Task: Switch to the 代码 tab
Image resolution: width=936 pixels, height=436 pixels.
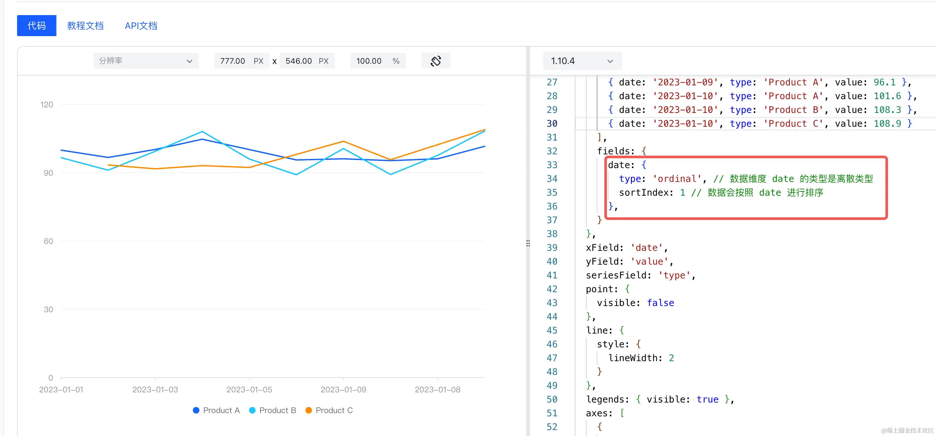Action: point(37,25)
